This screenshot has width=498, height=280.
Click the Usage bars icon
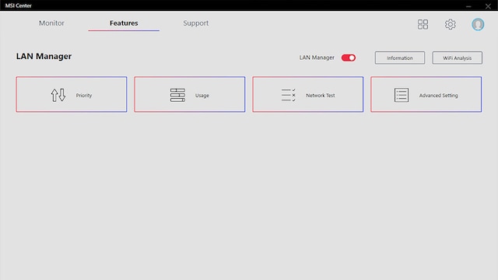(177, 95)
